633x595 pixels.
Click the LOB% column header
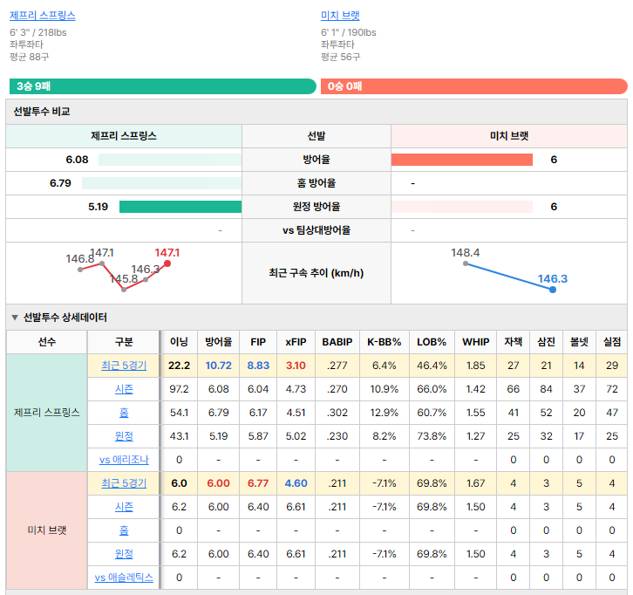[x=432, y=342]
